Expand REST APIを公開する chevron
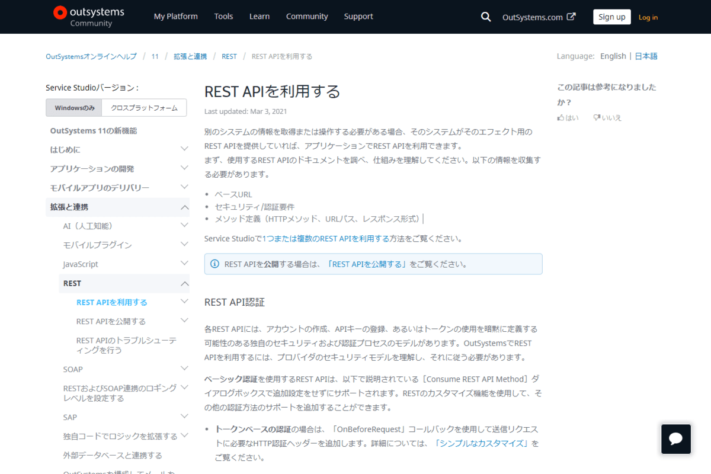The image size is (711, 474). (x=184, y=321)
